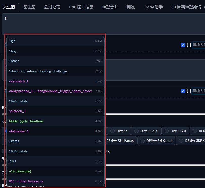Select the overwatch_1 suggestion
This screenshot has height=188, width=205.
pos(55,81)
